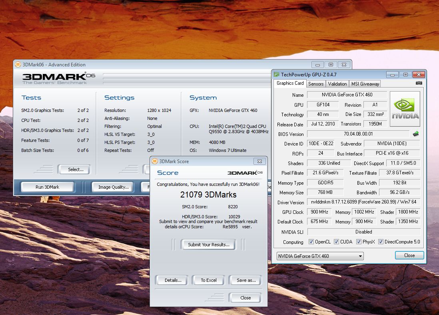Click the NVIDIA logo in GPU-Z
The width and height of the screenshot is (439, 315).
click(405, 109)
